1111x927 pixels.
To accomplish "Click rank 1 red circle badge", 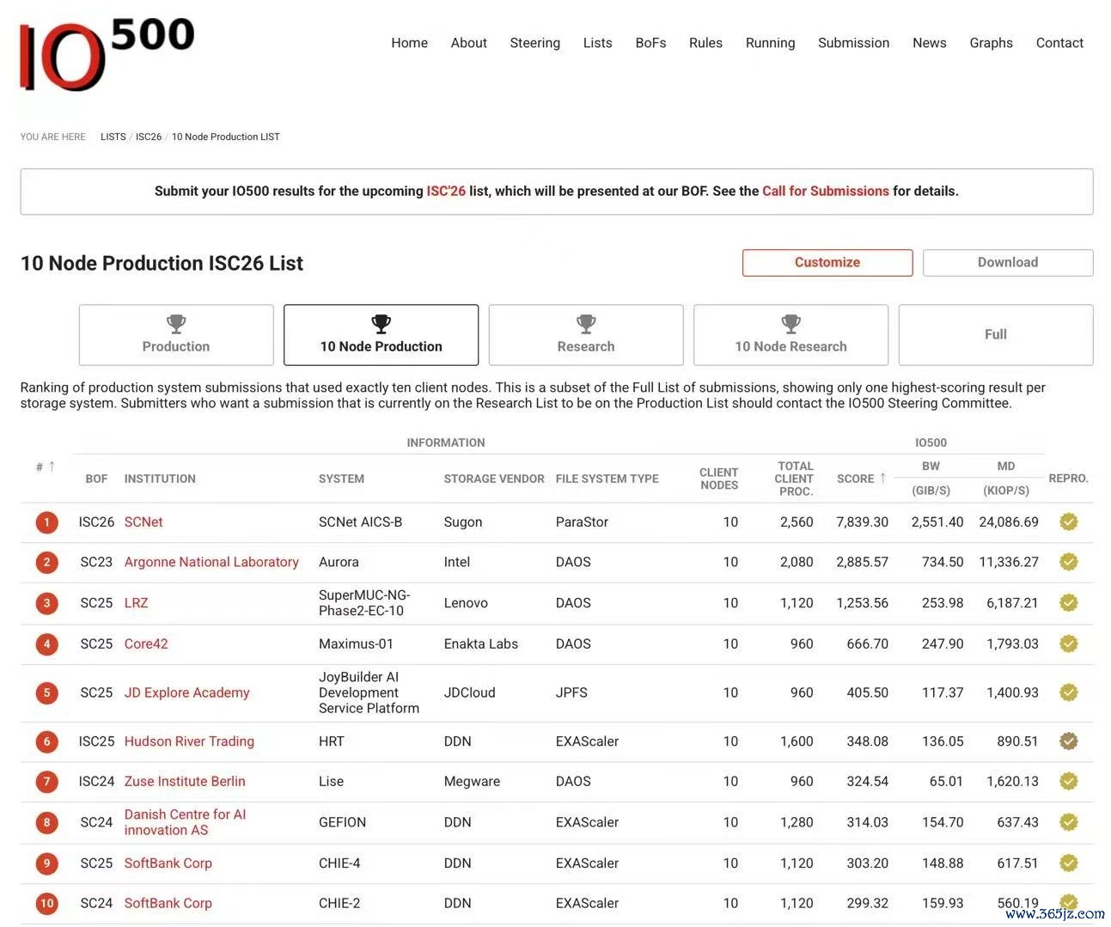I will pos(47,522).
